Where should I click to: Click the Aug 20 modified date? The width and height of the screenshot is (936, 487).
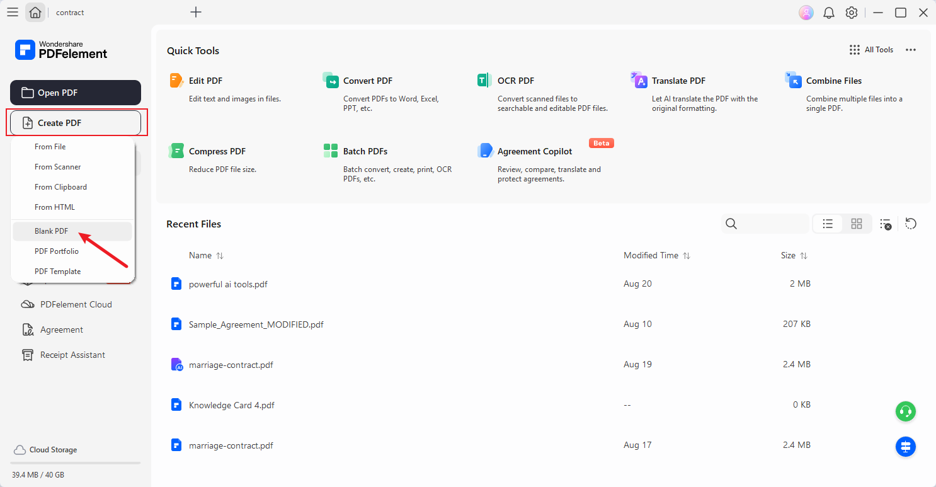[x=637, y=284]
